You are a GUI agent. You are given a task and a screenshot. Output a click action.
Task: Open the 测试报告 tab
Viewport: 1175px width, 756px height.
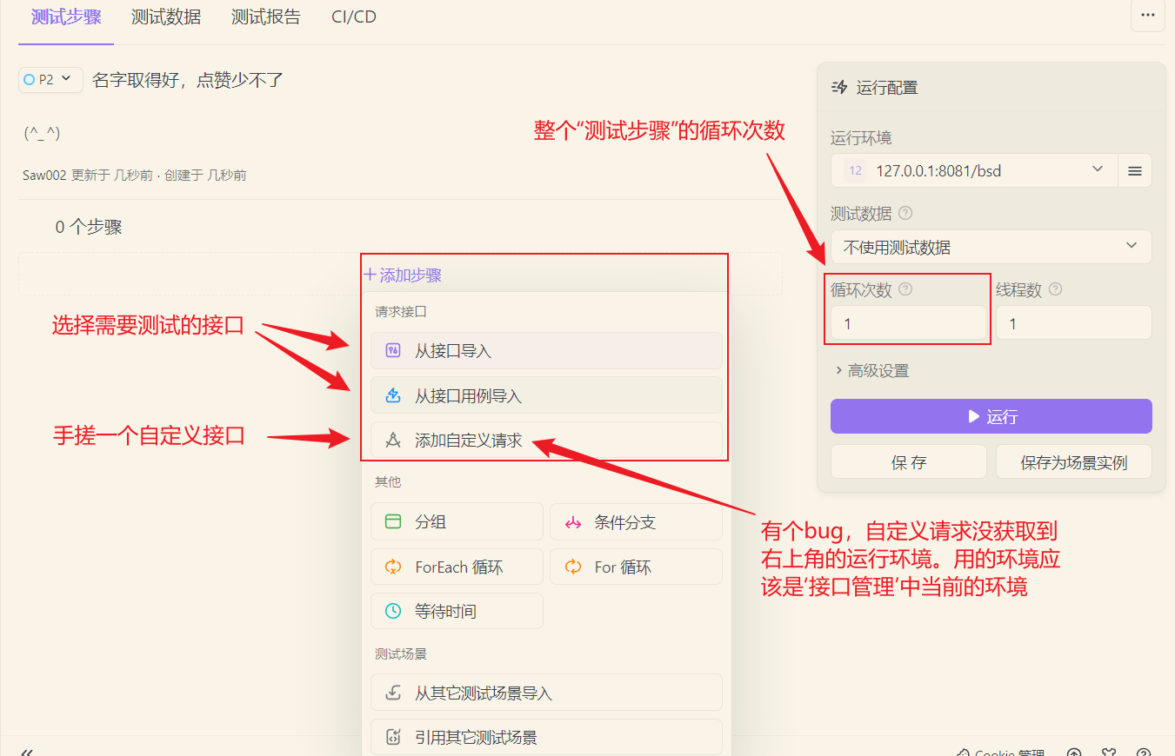tap(266, 17)
